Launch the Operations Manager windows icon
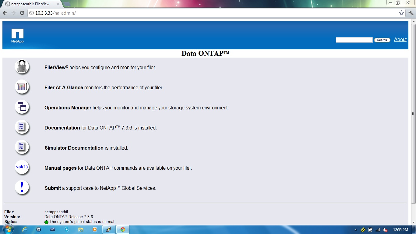The height and width of the screenshot is (234, 416). click(x=22, y=107)
